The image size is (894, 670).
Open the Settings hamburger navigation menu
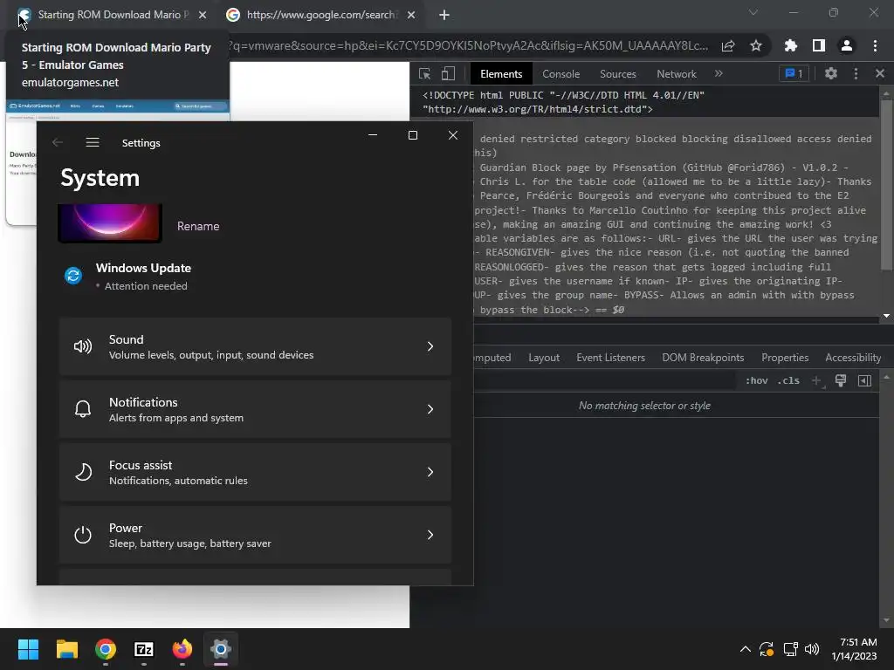[x=93, y=142]
